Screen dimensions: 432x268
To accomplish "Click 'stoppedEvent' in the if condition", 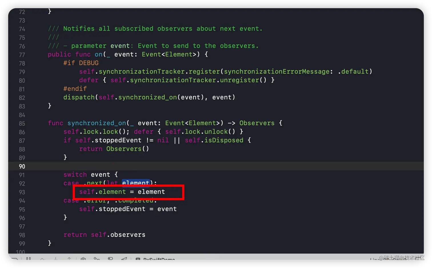I will pyautogui.click(x=118, y=140).
